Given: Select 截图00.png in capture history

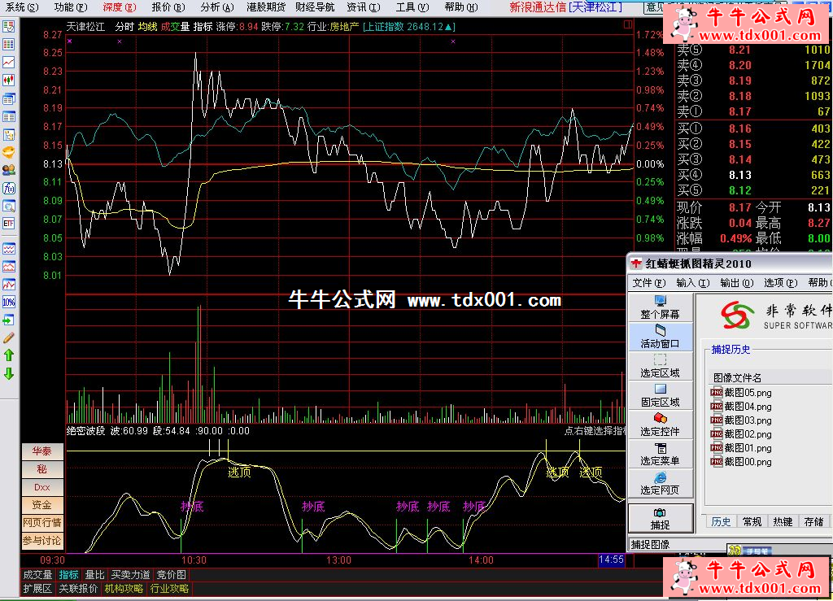Looking at the screenshot, I should [x=741, y=462].
